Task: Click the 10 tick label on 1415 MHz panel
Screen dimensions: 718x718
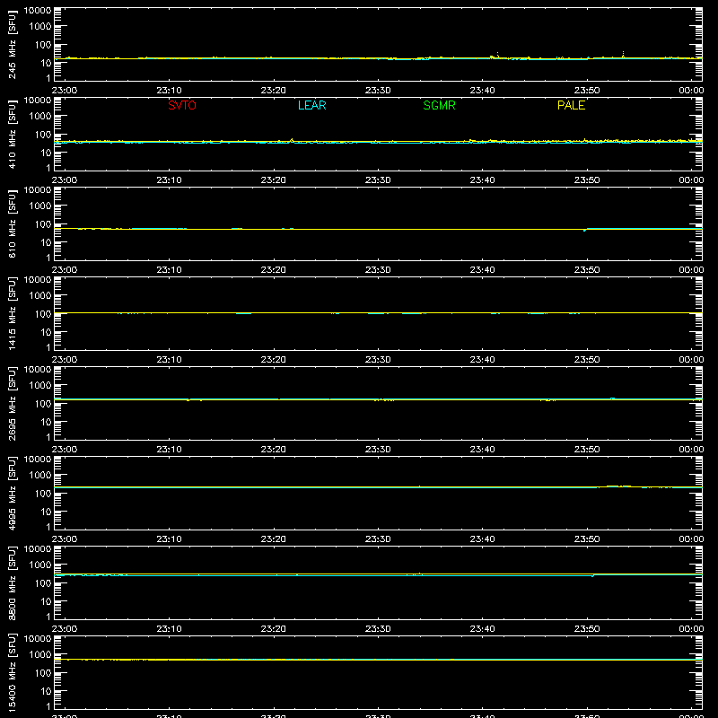Action: [x=46, y=332]
